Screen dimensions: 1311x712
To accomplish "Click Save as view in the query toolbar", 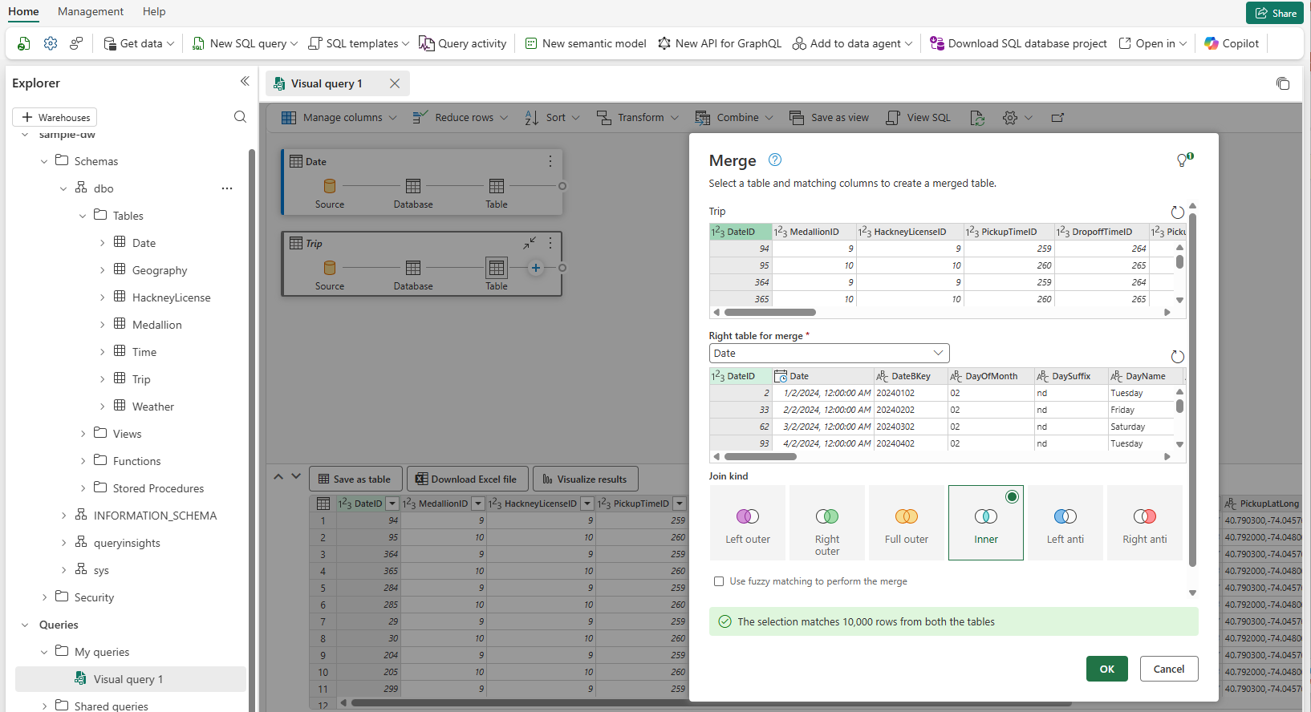I will click(829, 117).
